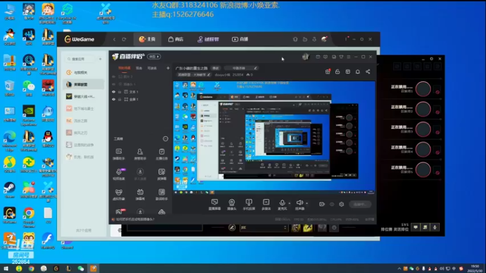Edit the stream category pencil icon
The image size is (486, 273).
255,68
